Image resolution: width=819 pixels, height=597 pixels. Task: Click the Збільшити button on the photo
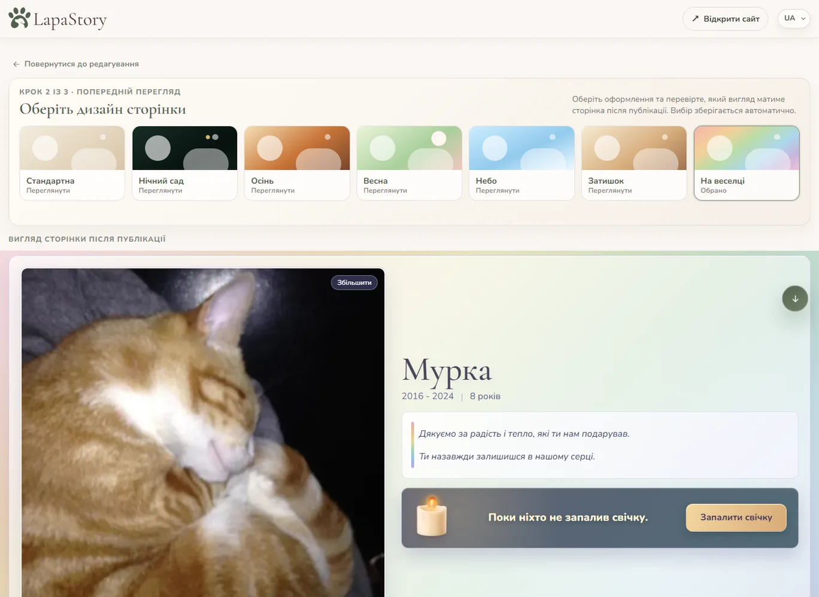coord(354,282)
